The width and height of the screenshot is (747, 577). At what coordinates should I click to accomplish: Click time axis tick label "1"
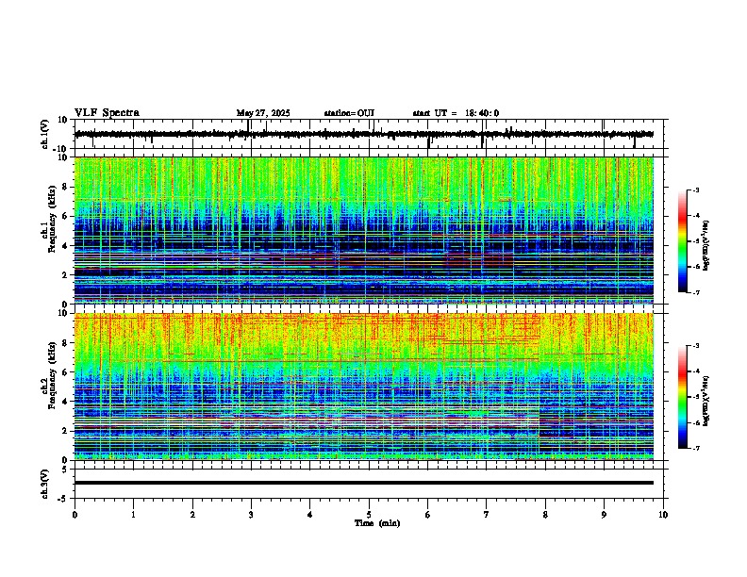coord(133,515)
